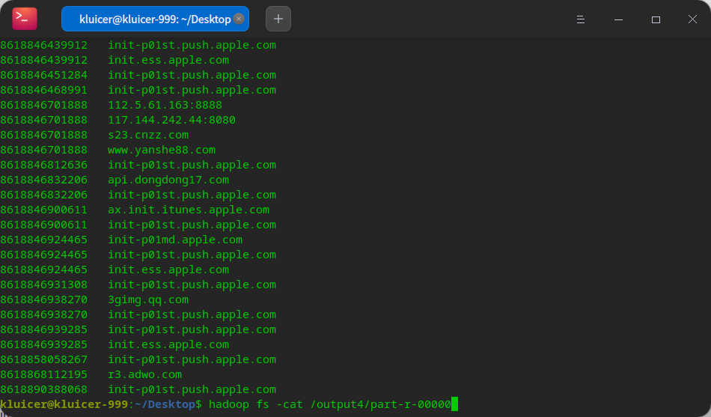Click the prompt text kluicer@kluicer-999
The width and height of the screenshot is (711, 417).
[64, 404]
